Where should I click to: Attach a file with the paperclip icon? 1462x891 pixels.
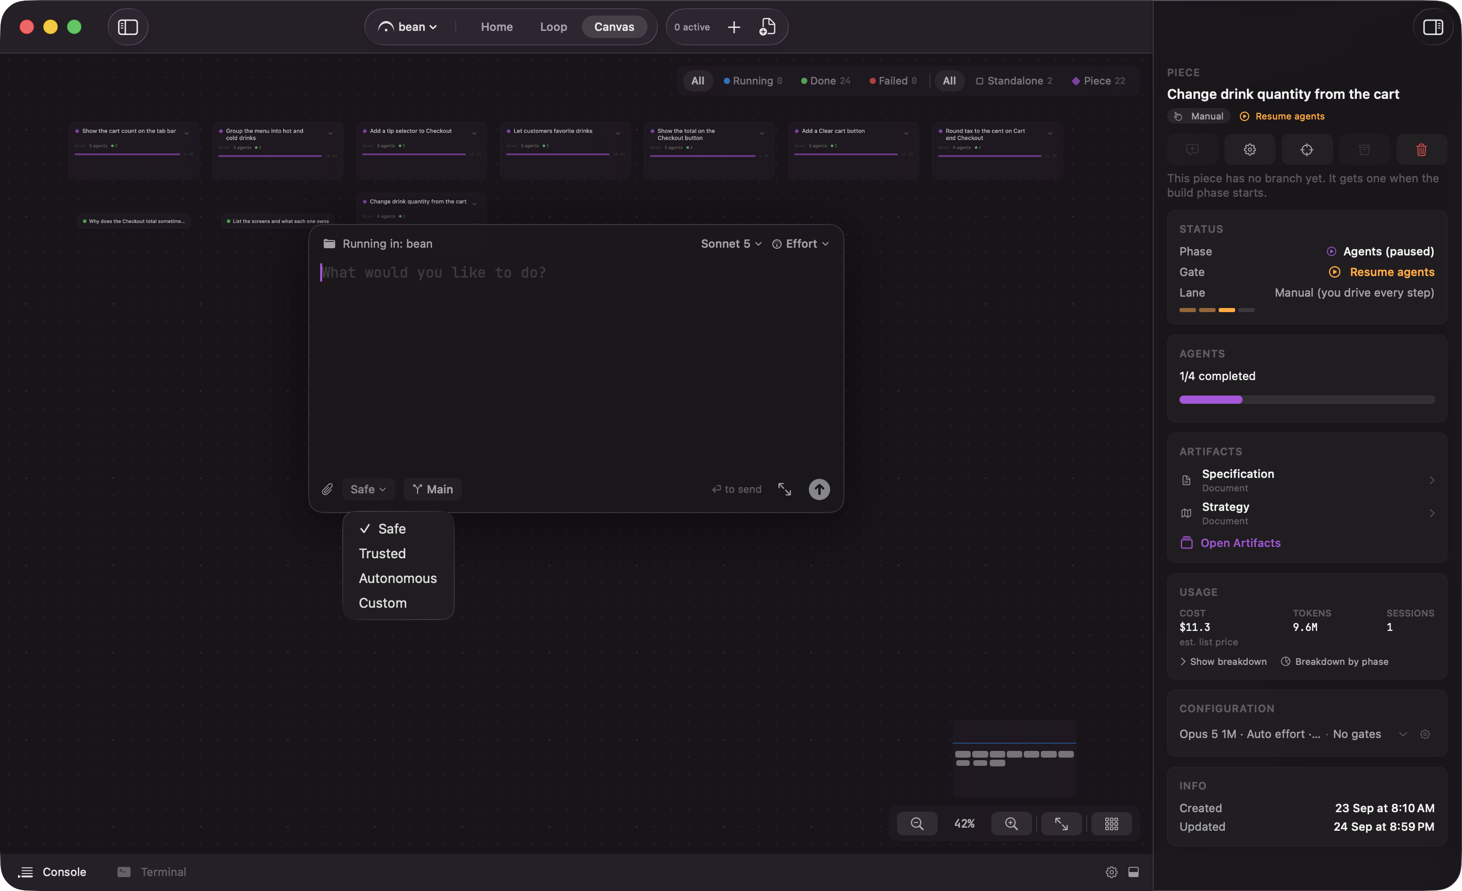click(x=327, y=489)
